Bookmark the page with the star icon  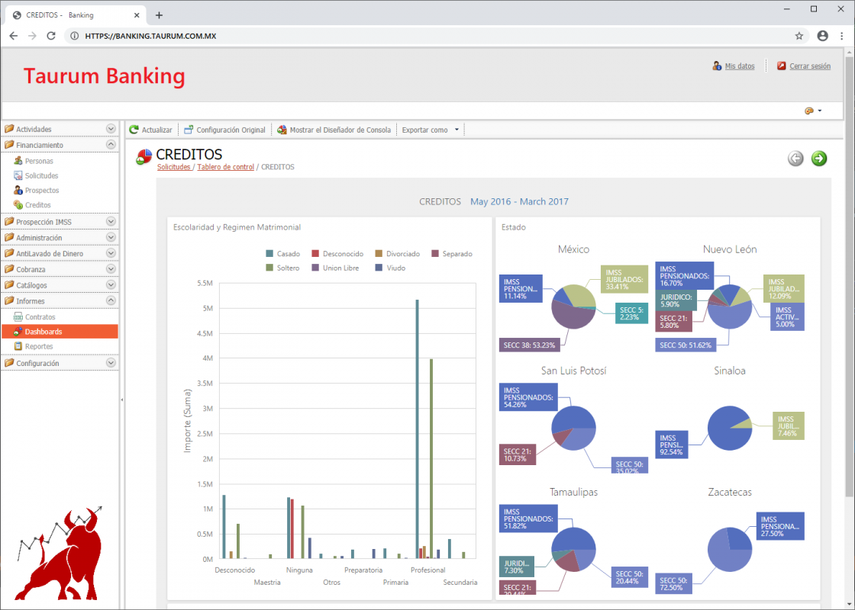[799, 36]
